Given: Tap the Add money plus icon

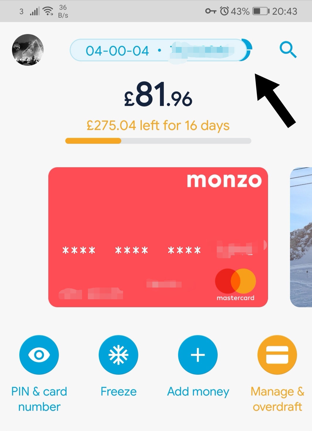Looking at the screenshot, I should [x=198, y=355].
